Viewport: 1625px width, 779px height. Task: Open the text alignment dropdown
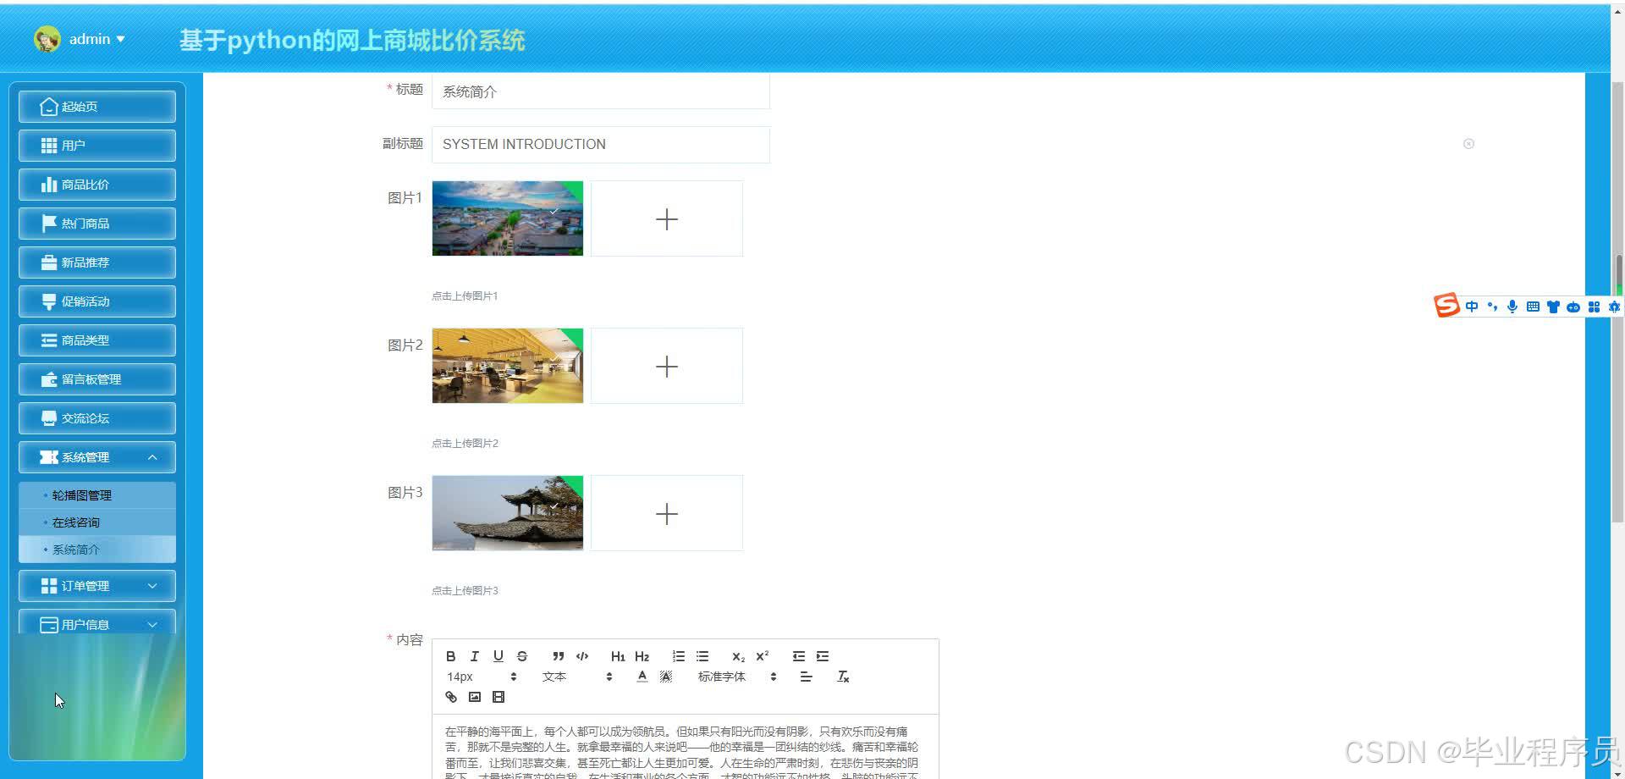[806, 677]
